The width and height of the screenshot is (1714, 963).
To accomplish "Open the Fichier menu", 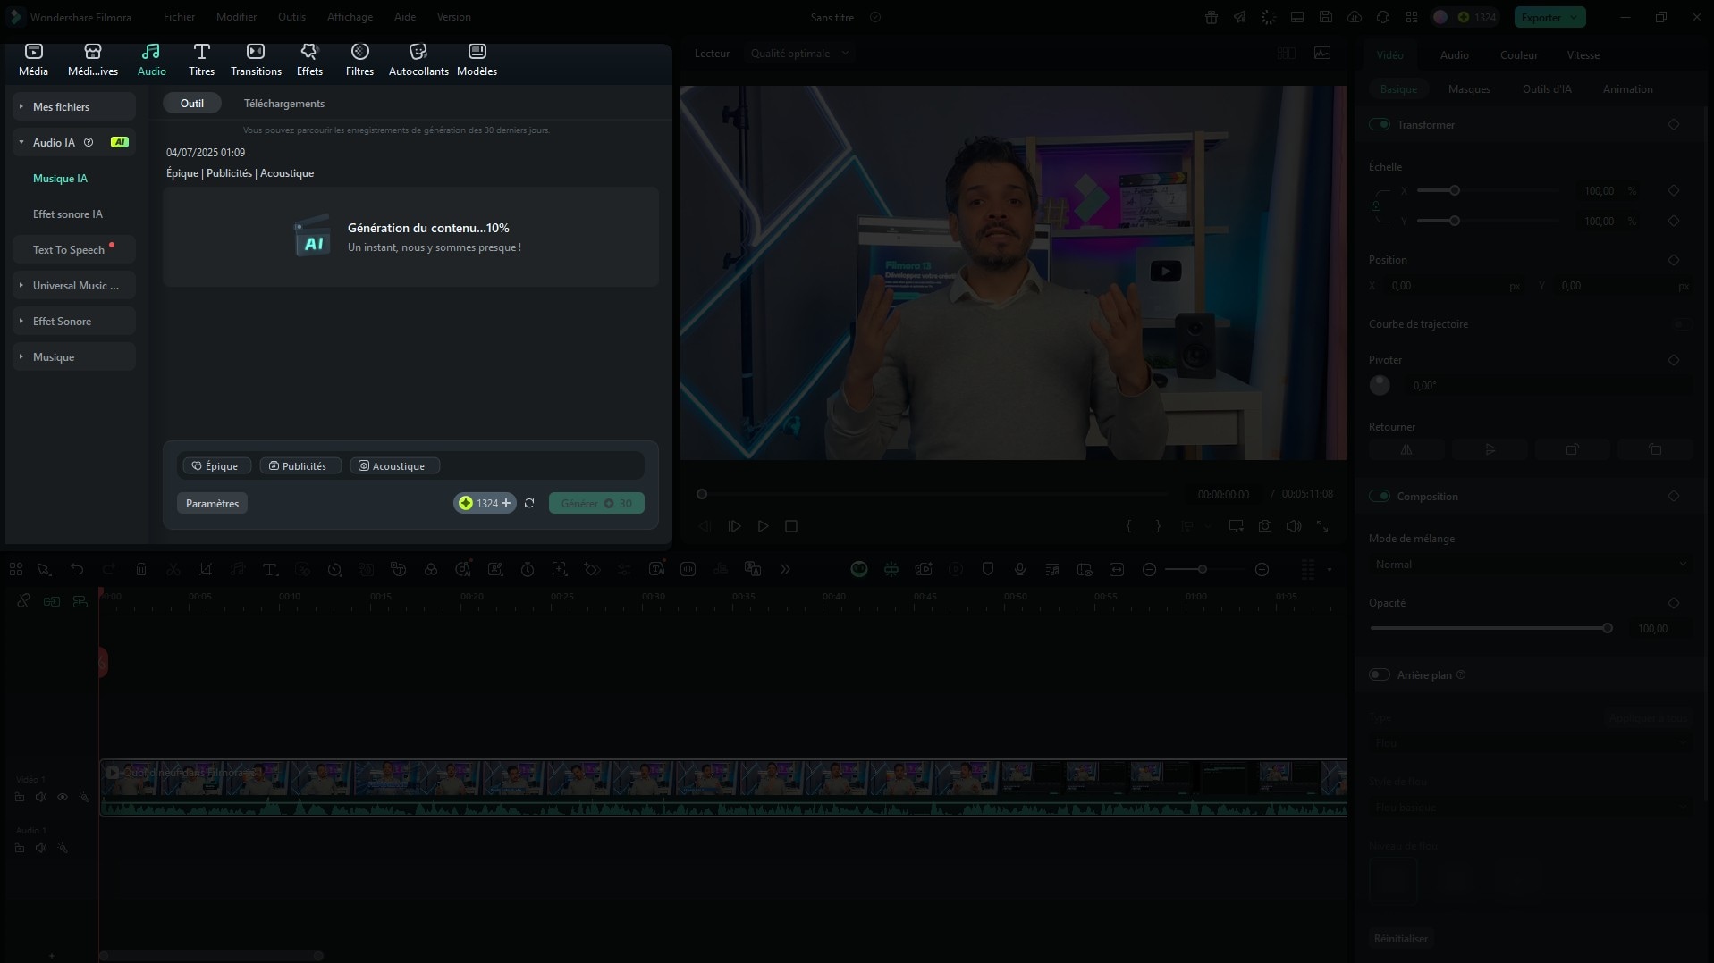I will click(x=179, y=17).
